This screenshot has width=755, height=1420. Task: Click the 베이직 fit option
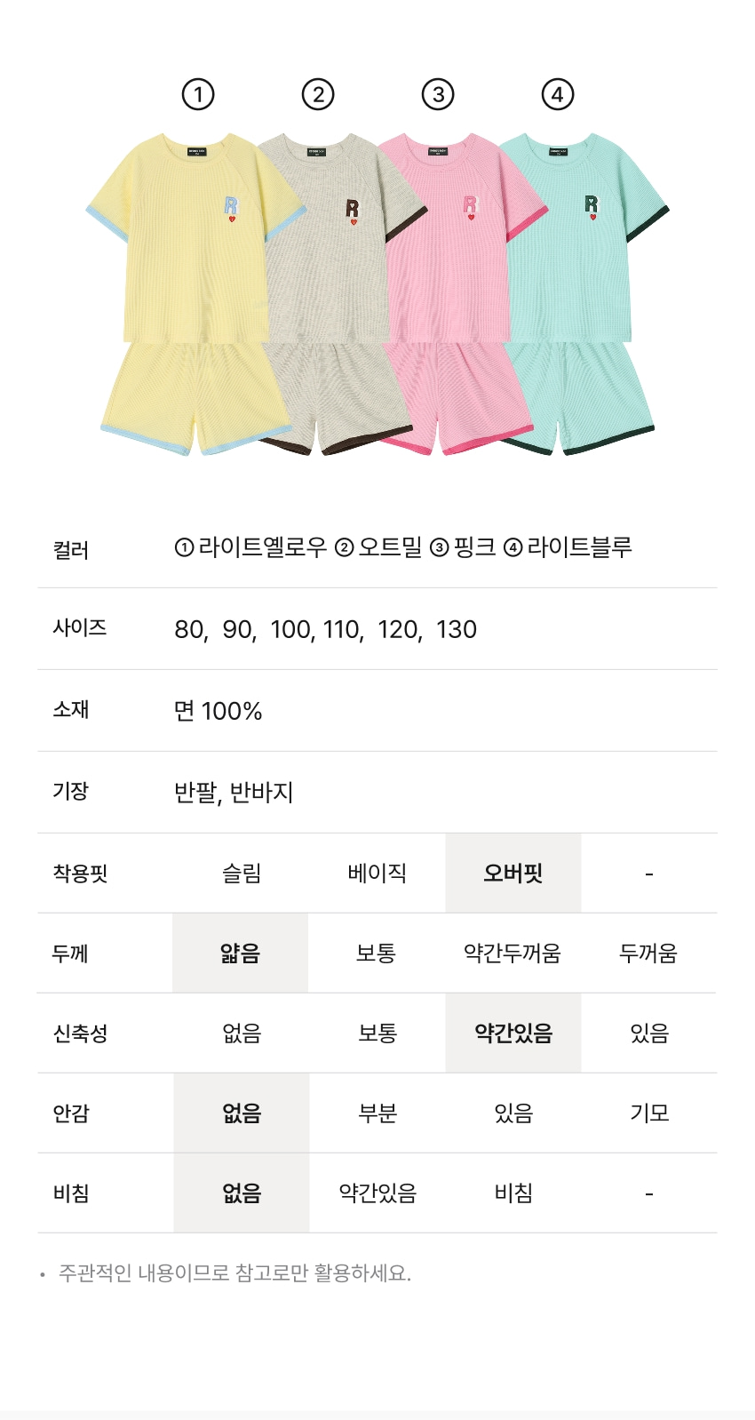click(x=377, y=874)
